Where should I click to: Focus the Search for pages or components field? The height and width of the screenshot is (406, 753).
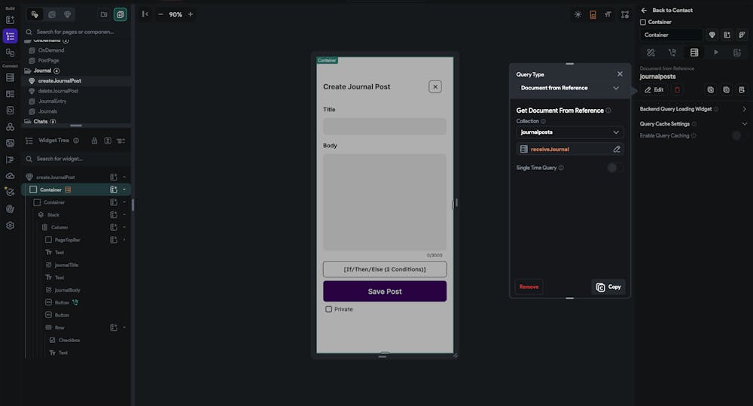pos(77,32)
